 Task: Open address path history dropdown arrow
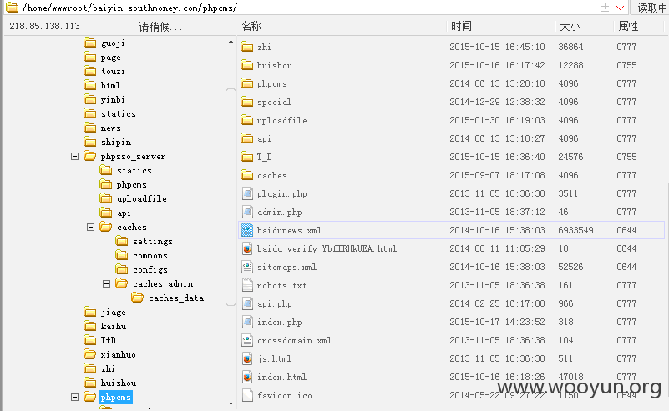click(620, 8)
